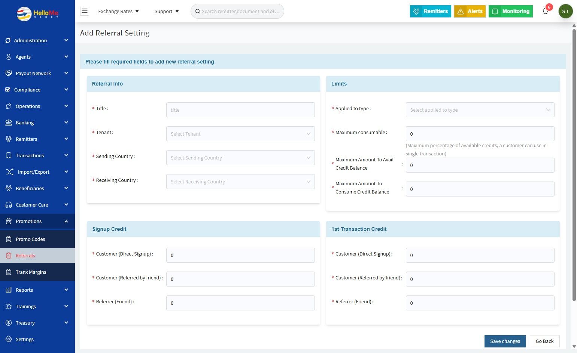The width and height of the screenshot is (577, 353).
Task: Click the Trainings star icon
Action: [x=9, y=306]
